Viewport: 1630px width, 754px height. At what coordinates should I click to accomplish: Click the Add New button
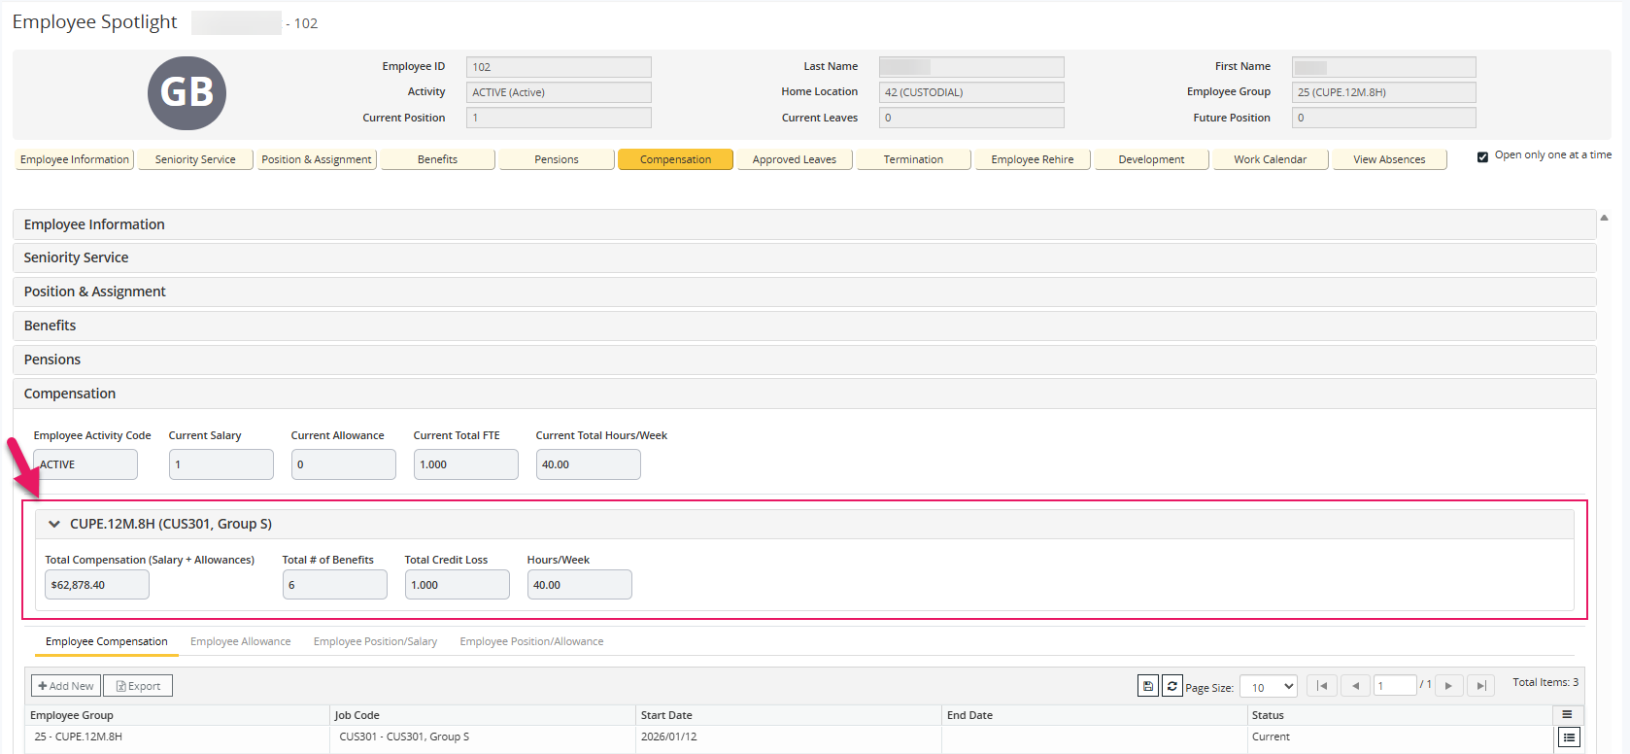pos(66,686)
